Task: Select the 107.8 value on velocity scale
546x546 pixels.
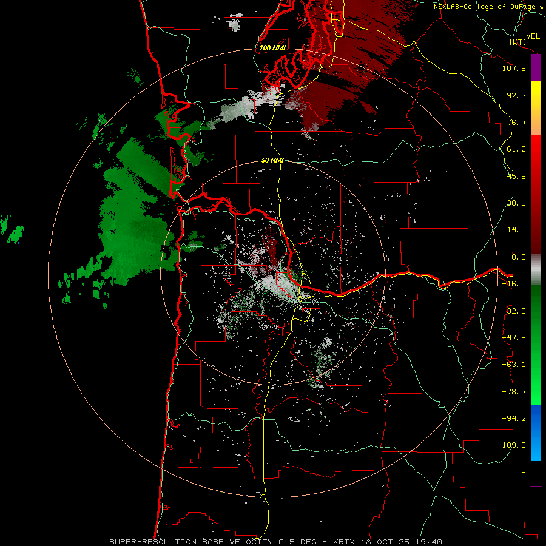Action: (x=514, y=68)
